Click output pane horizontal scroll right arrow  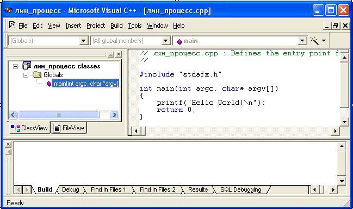click(333, 189)
